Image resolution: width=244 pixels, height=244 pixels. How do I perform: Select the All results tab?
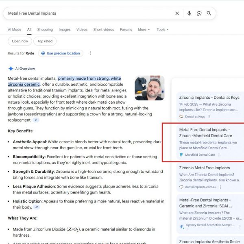click(29, 30)
